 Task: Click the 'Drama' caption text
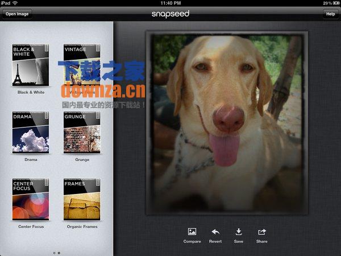tap(31, 159)
